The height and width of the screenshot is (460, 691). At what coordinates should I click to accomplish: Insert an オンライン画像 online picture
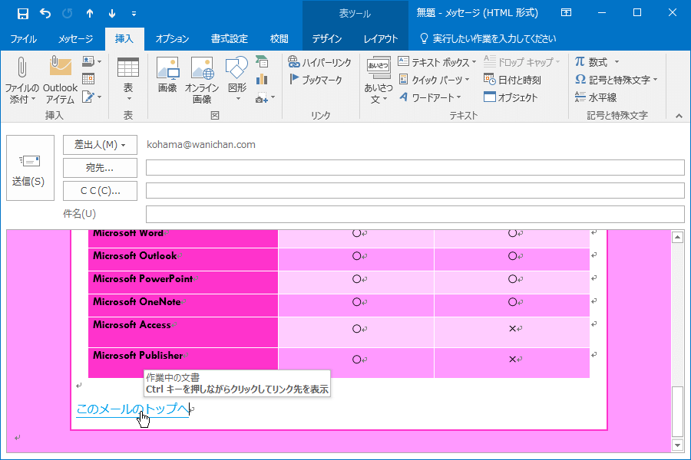[x=202, y=80]
